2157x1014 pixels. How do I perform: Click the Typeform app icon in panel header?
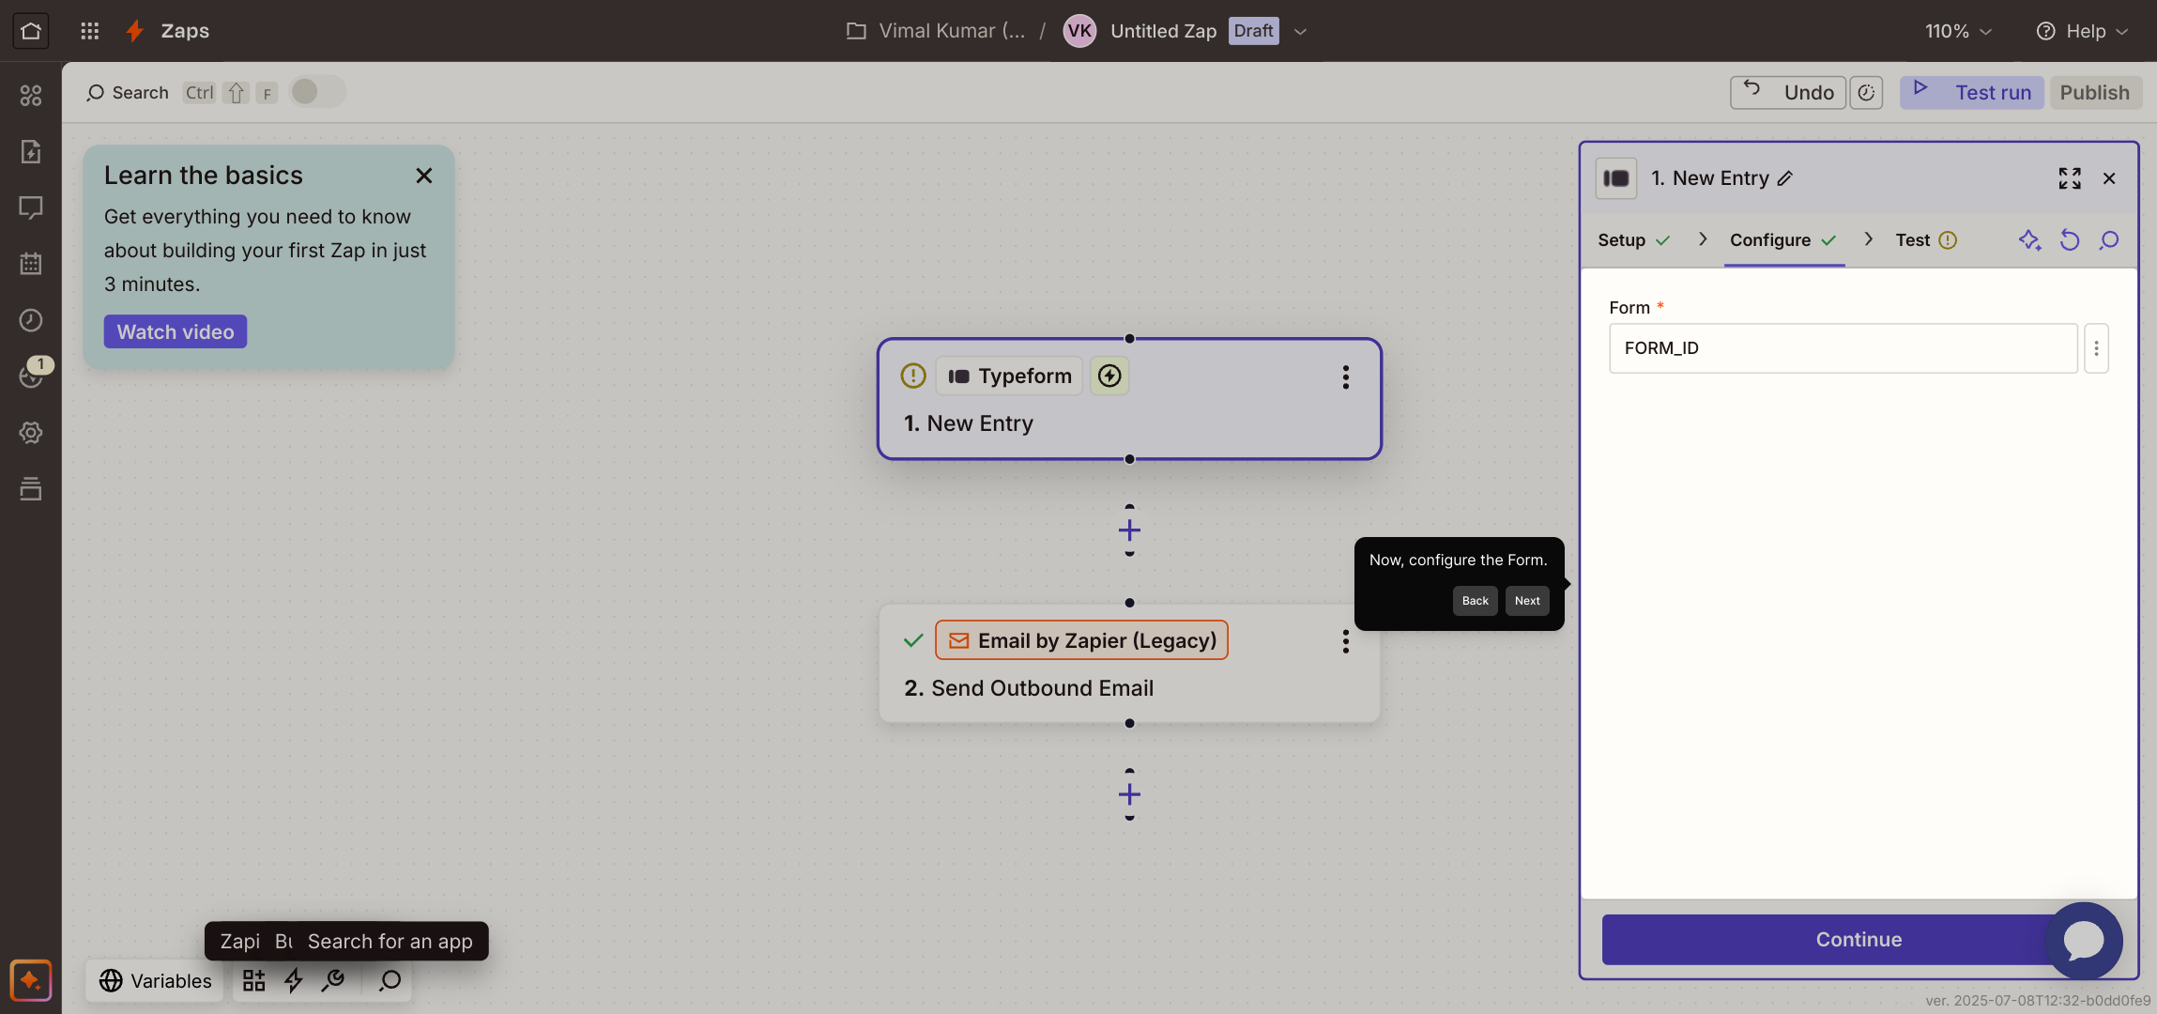coord(1616,178)
